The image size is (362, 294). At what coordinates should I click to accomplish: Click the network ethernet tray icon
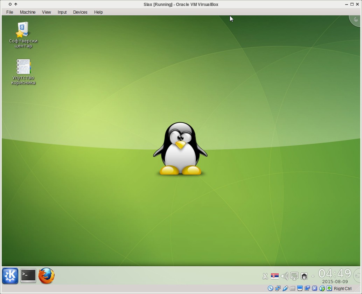point(304,276)
